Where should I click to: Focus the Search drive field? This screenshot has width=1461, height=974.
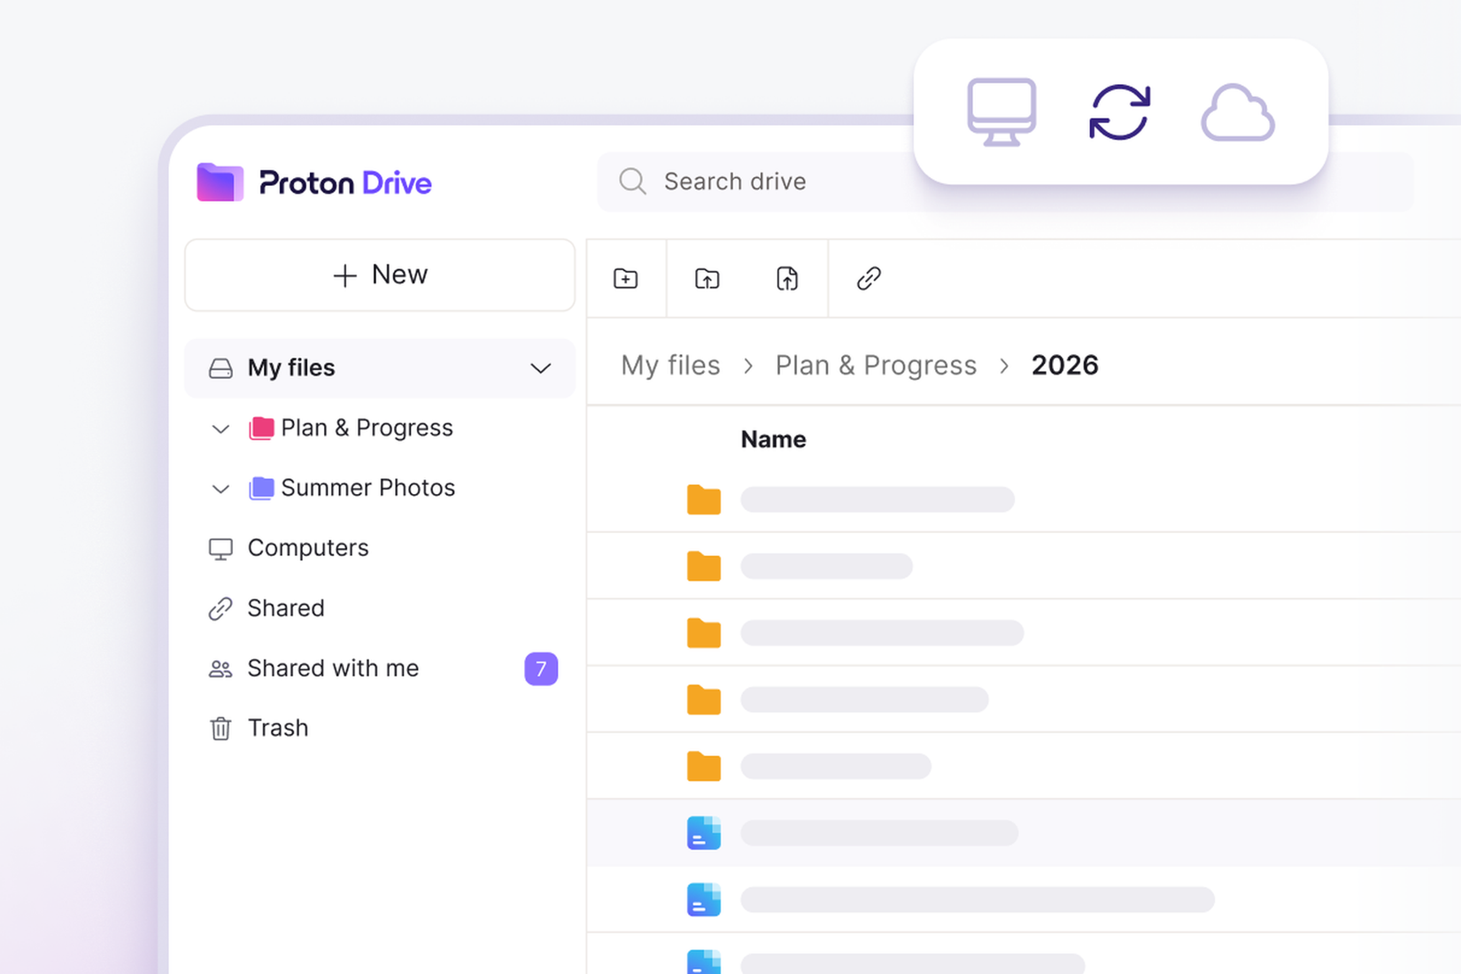(x=1006, y=182)
